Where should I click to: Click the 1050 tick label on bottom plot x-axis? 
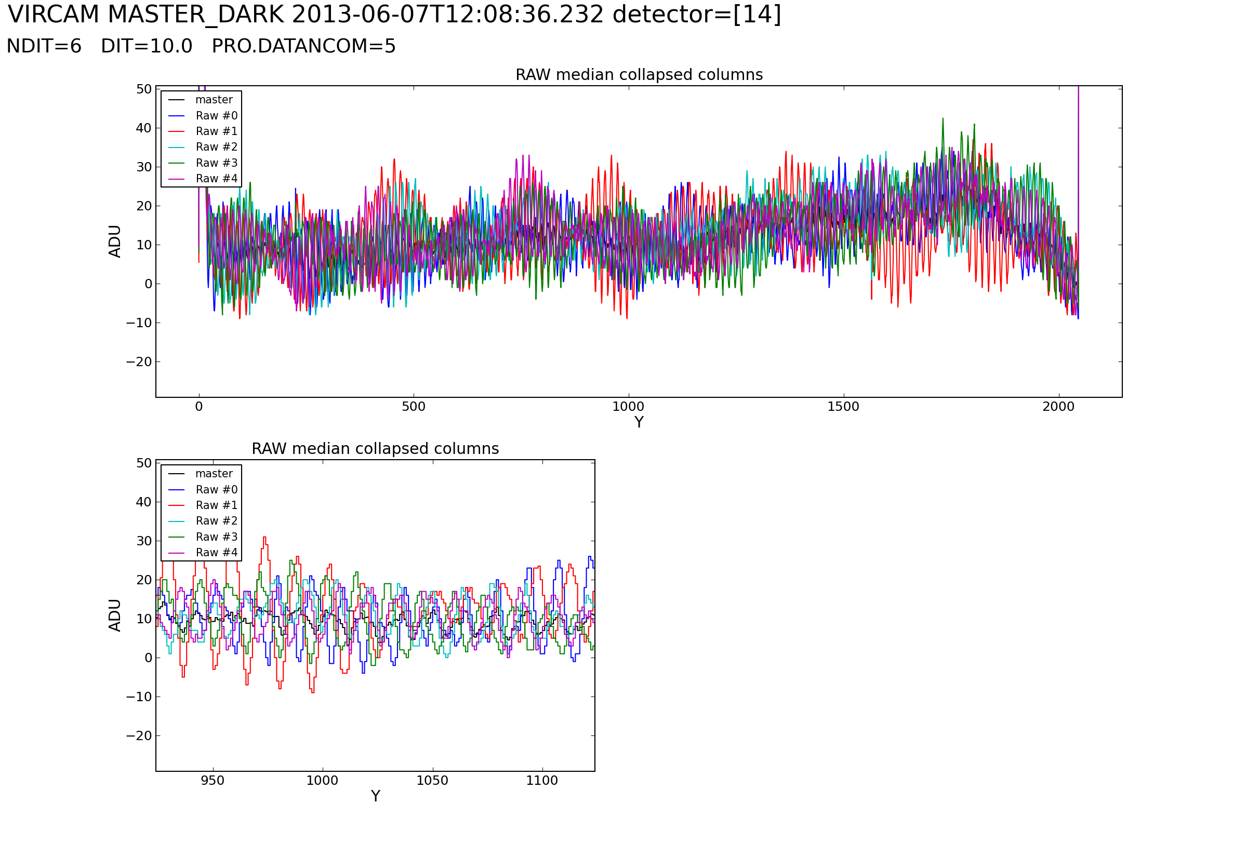[x=432, y=781]
